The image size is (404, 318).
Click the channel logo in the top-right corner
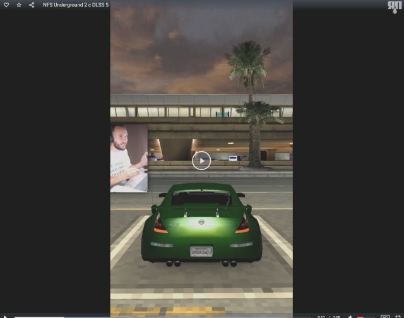tap(395, 7)
